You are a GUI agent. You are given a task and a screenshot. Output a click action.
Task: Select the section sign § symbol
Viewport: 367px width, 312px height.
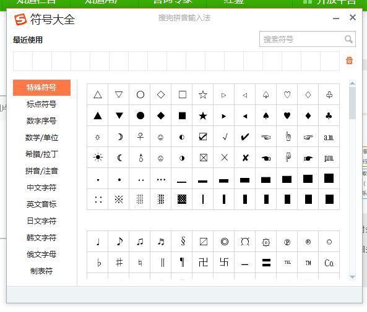pyautogui.click(x=183, y=241)
